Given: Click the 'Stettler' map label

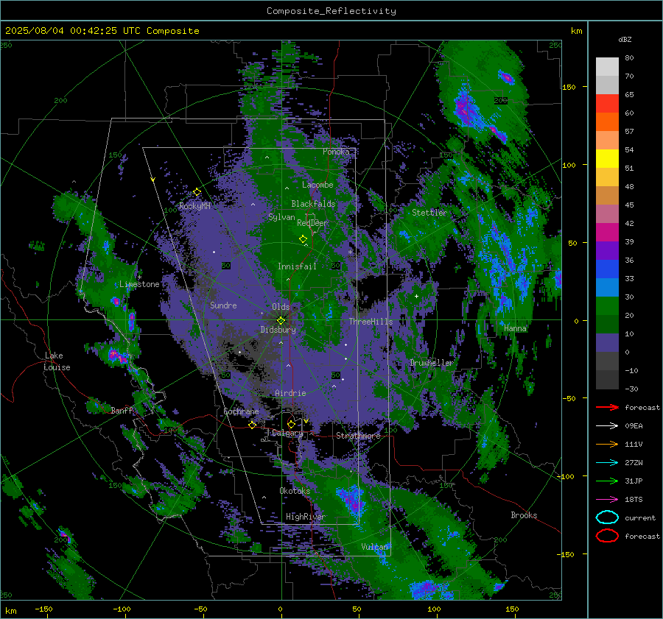Looking at the screenshot, I should coord(429,213).
